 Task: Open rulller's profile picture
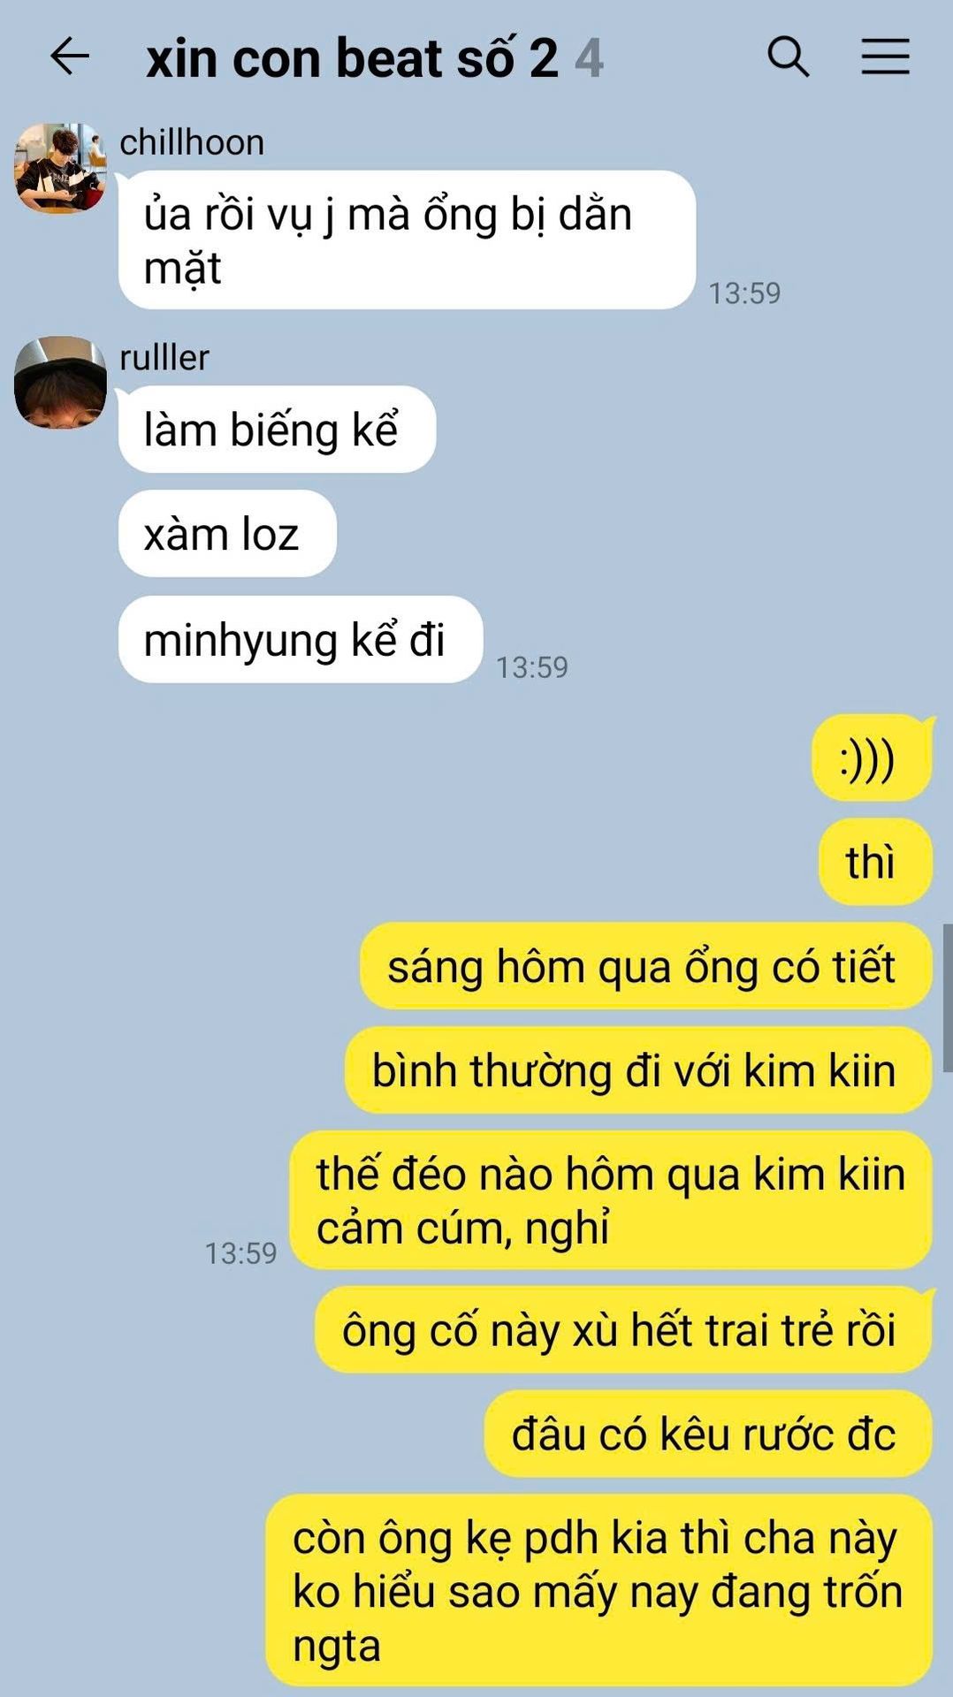click(60, 383)
